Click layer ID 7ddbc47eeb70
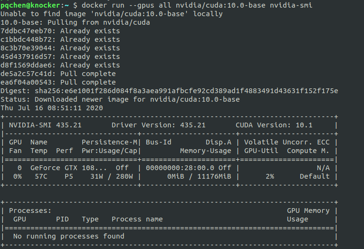Screen dimensions: 364x249 point(26,31)
